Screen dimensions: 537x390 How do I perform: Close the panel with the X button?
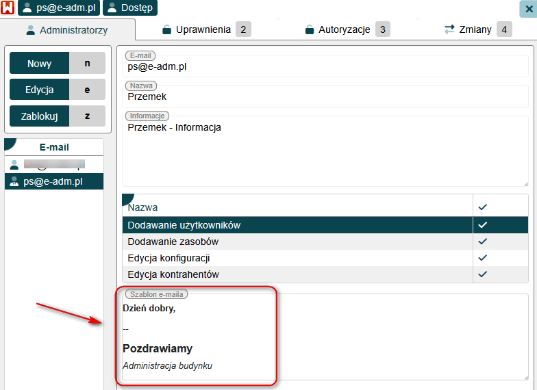click(527, 9)
